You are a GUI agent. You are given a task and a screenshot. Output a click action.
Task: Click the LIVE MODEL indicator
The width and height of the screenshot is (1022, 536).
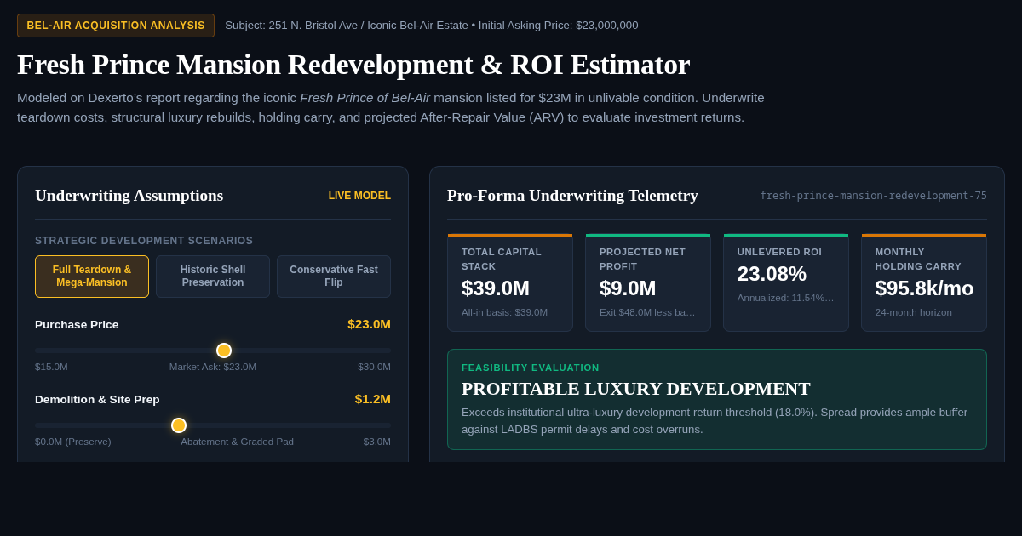359,196
